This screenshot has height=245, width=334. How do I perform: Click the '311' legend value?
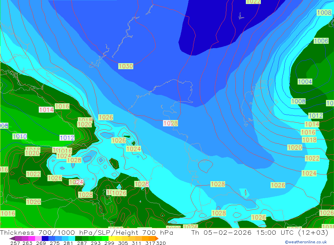pos(136,243)
